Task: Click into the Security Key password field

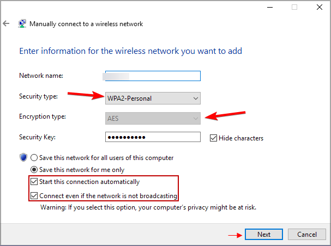Action: pyautogui.click(x=153, y=138)
